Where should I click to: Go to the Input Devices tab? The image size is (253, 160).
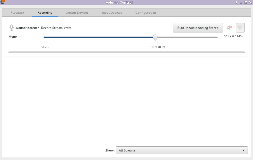[x=112, y=13]
